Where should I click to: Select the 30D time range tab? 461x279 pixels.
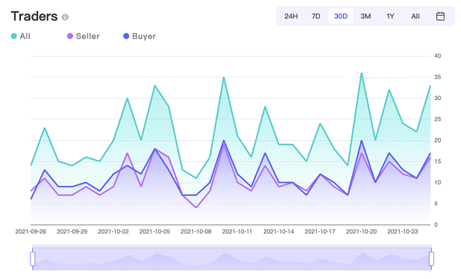point(341,16)
